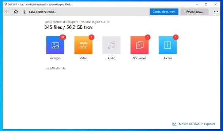Click the 'Recup. tutt...' button
The width and height of the screenshot is (223, 131).
tap(194, 12)
